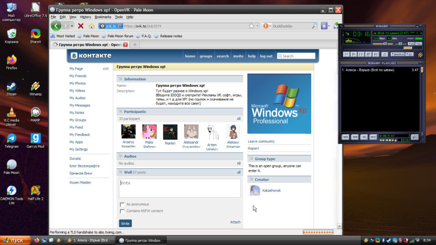Click the Forward navigation arrow
This screenshot has width=436, height=245.
pyautogui.click(x=65, y=26)
